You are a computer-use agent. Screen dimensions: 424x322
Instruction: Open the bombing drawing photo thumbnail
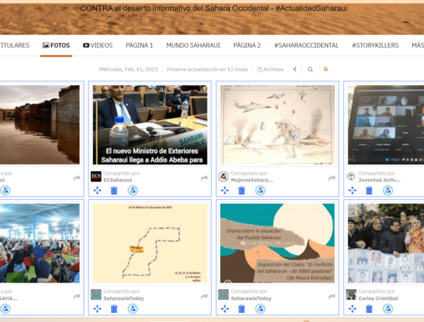pyautogui.click(x=278, y=124)
